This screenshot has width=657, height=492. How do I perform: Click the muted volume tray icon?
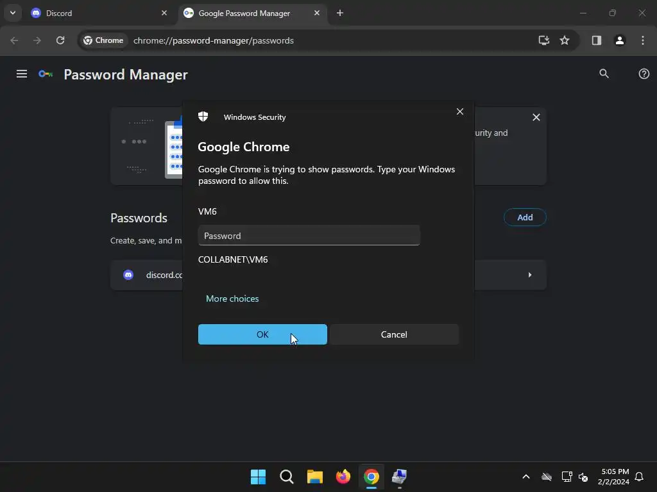coord(583,477)
